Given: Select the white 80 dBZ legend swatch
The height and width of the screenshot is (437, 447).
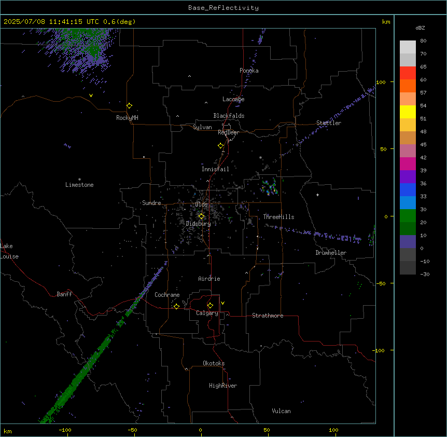Looking at the screenshot, I should pos(408,47).
